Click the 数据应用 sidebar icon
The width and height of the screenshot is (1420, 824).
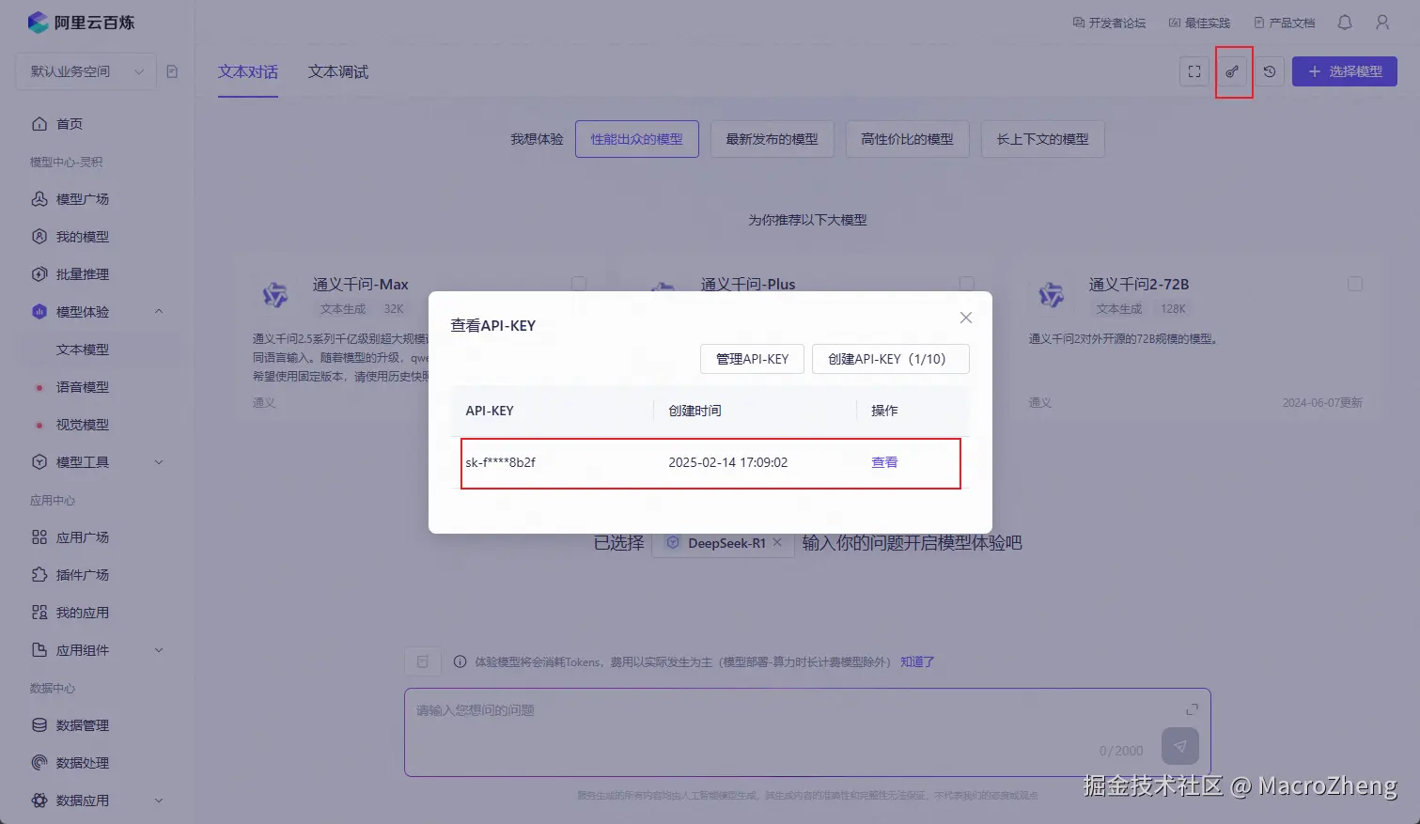[39, 801]
